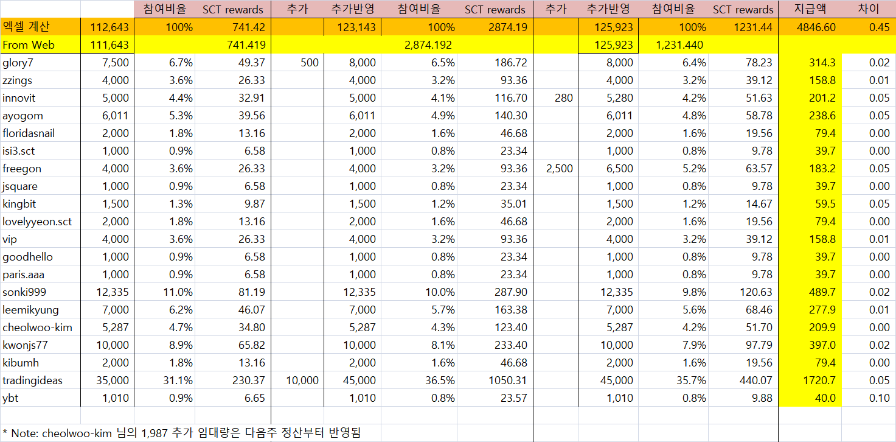This screenshot has width=896, height=442.
Task: Click the ayogom name cell
Action: point(40,115)
